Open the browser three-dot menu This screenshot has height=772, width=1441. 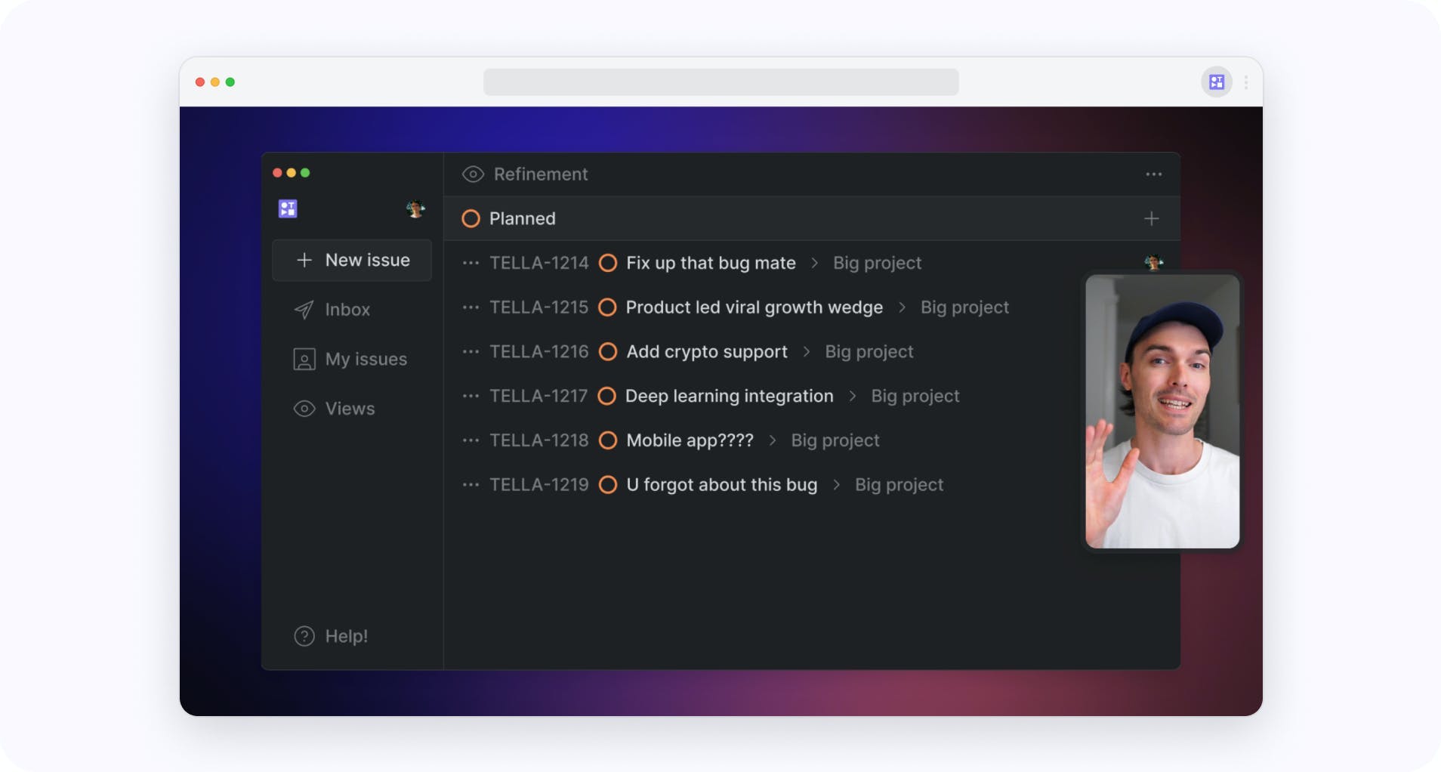click(1245, 82)
